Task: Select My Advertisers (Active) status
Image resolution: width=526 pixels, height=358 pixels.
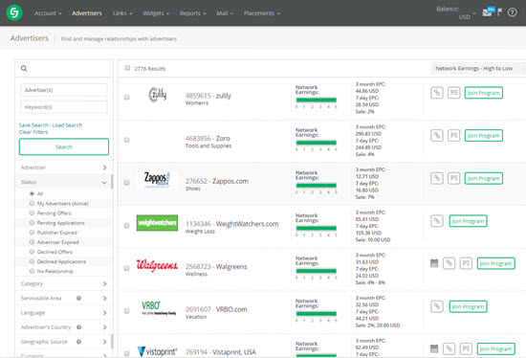Action: pyautogui.click(x=32, y=203)
